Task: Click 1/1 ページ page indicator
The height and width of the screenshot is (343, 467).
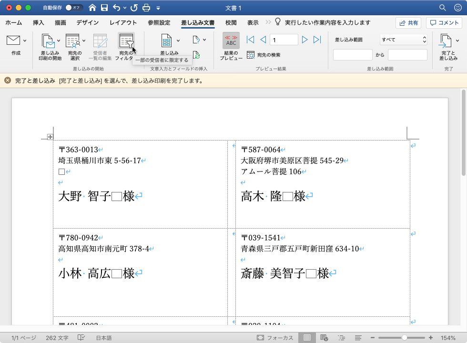Action: (23, 338)
